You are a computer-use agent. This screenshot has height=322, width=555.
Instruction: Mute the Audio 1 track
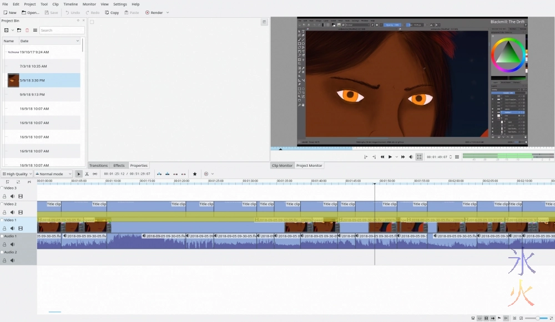click(x=12, y=244)
